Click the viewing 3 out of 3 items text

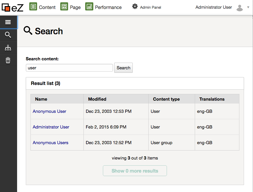(135, 158)
